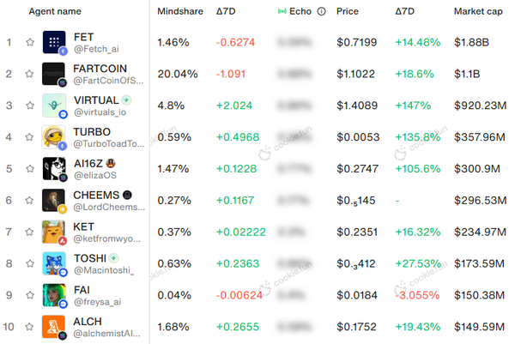
Task: Click the Echo info icon
Action: point(322,11)
